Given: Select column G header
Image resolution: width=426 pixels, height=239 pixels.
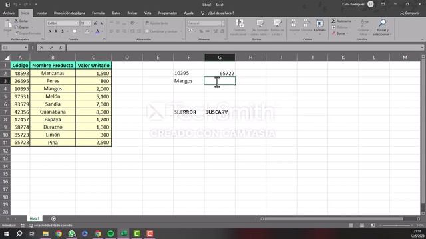Looking at the screenshot, I should [x=220, y=58].
